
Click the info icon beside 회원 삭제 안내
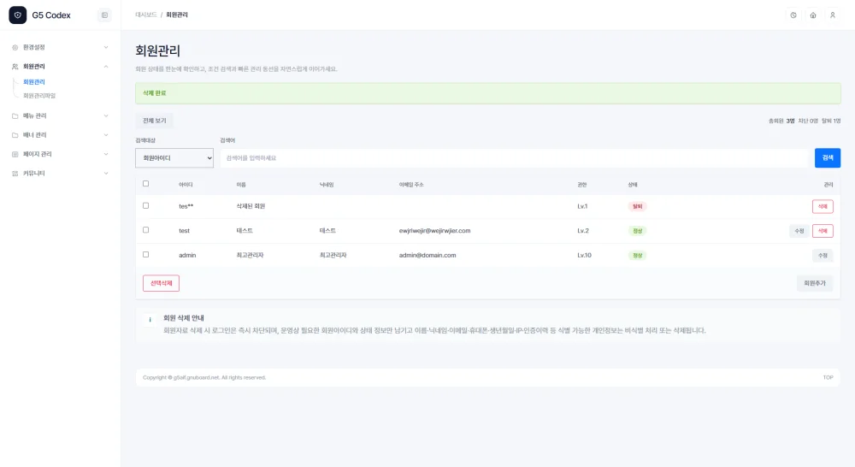coord(150,320)
